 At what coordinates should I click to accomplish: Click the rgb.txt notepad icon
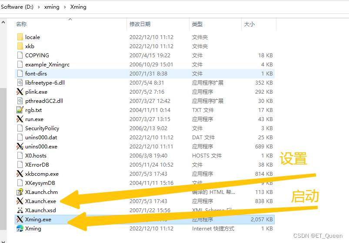(20, 110)
